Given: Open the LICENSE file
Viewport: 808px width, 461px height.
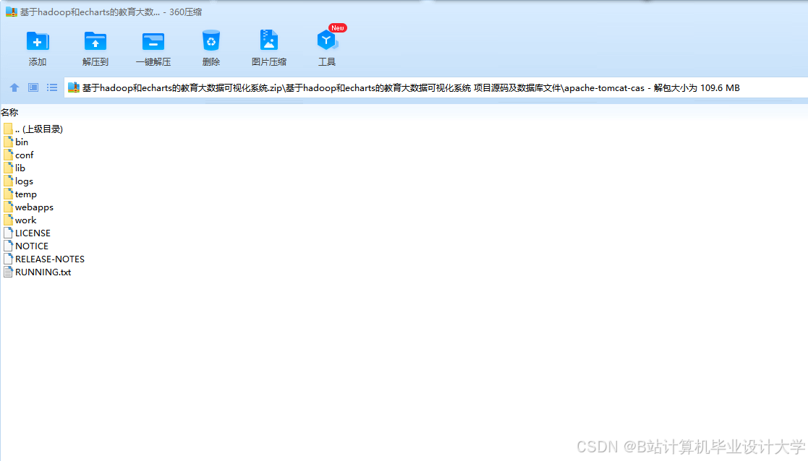Looking at the screenshot, I should [32, 233].
